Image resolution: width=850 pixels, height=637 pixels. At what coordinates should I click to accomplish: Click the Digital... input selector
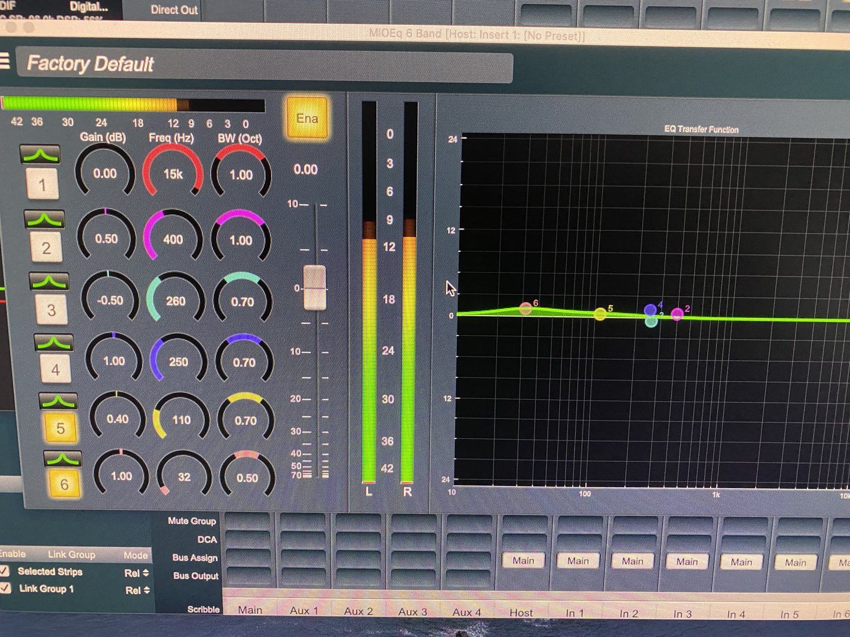coord(89,6)
